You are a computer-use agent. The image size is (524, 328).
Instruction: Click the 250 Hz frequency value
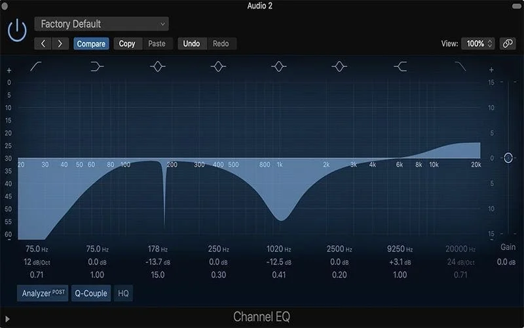(x=218, y=249)
